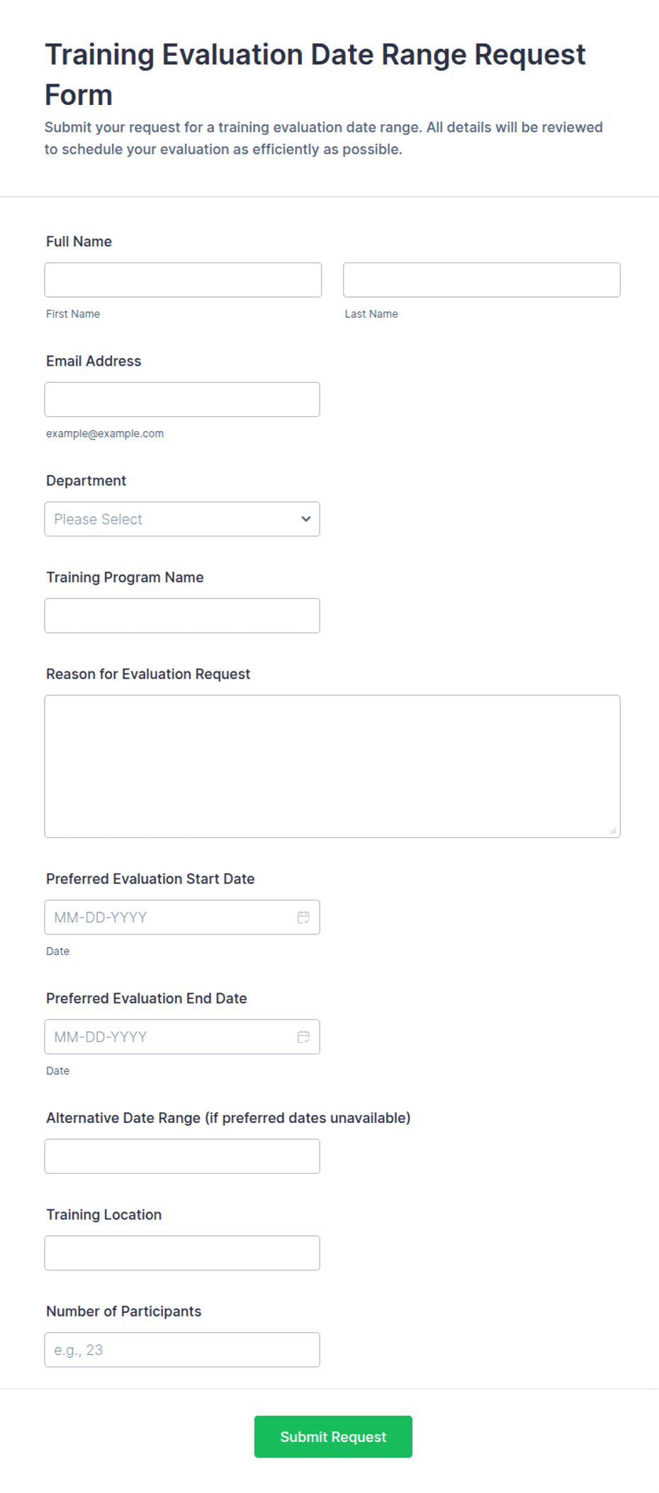The height and width of the screenshot is (1493, 659).
Task: Click the Training Location input field
Action: (182, 1253)
